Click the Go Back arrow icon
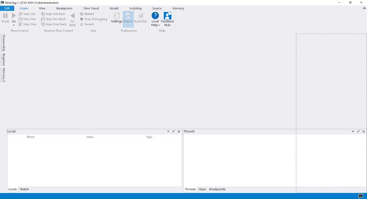 72,16
